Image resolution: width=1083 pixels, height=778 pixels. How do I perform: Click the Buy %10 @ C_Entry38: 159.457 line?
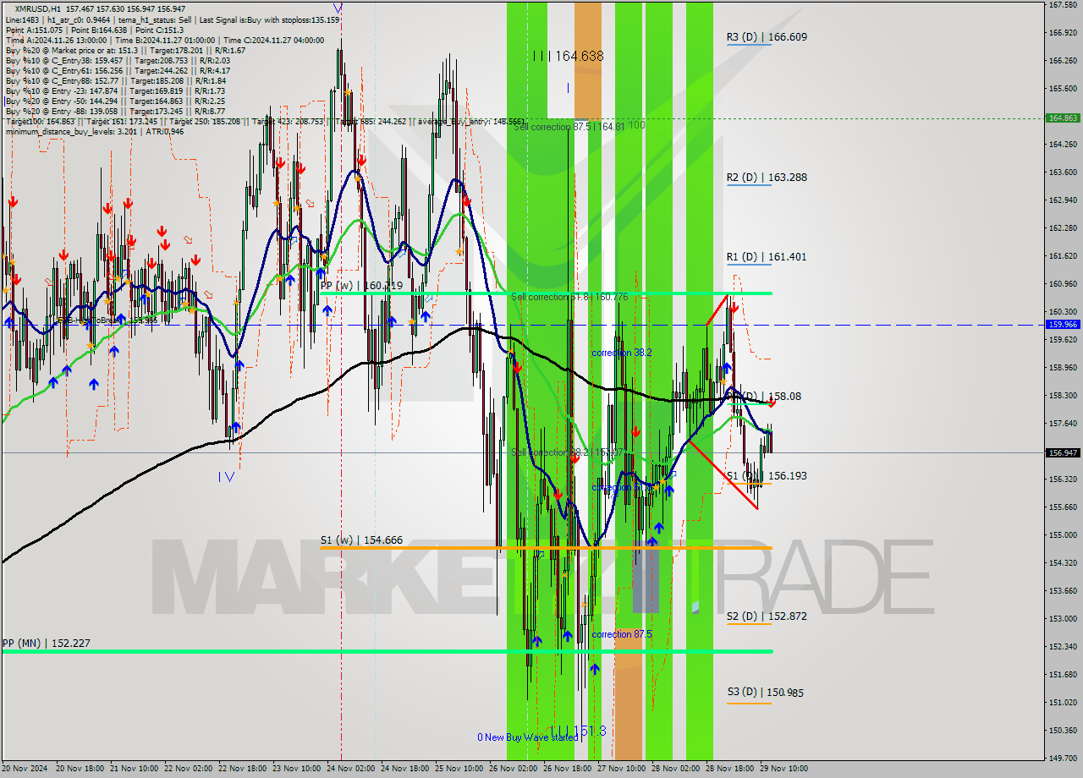118,60
